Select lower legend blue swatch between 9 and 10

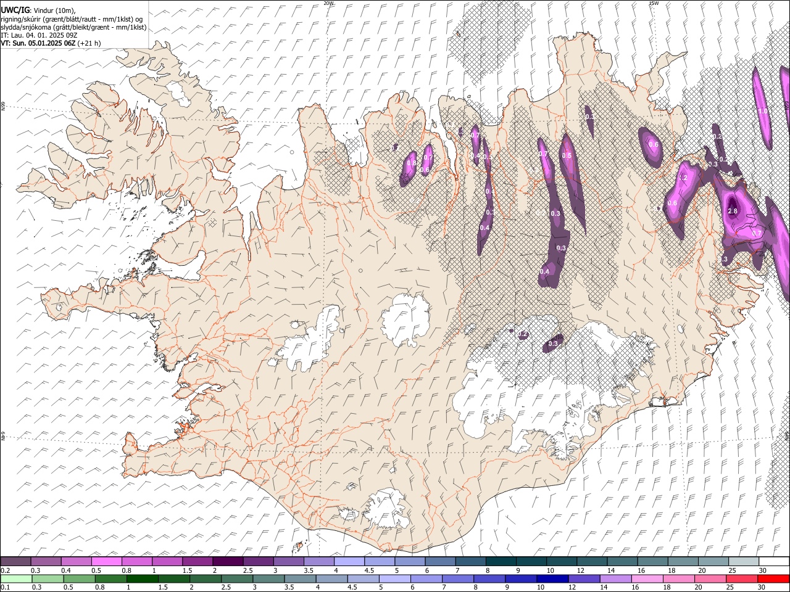(520, 578)
